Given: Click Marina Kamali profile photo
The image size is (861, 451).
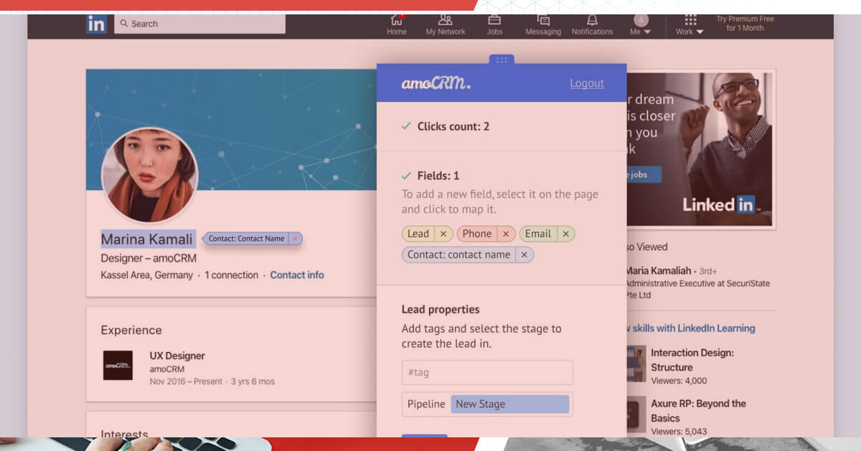Looking at the screenshot, I should tap(150, 175).
